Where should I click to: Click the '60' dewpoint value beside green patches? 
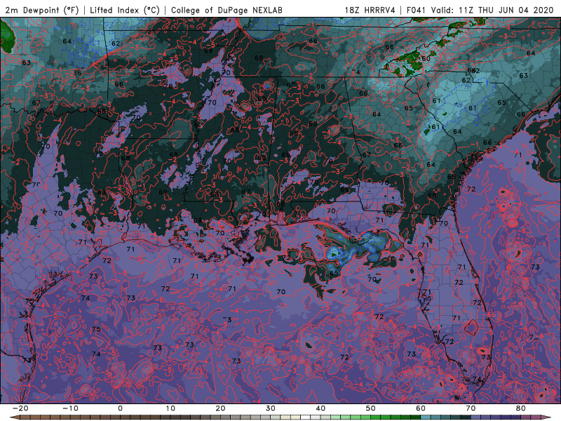tap(426, 58)
